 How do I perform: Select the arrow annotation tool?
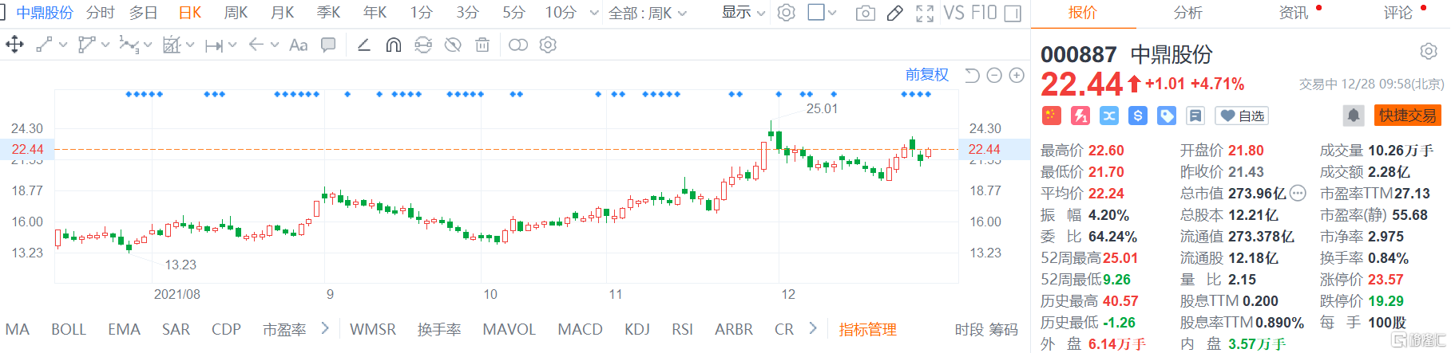(x=256, y=45)
